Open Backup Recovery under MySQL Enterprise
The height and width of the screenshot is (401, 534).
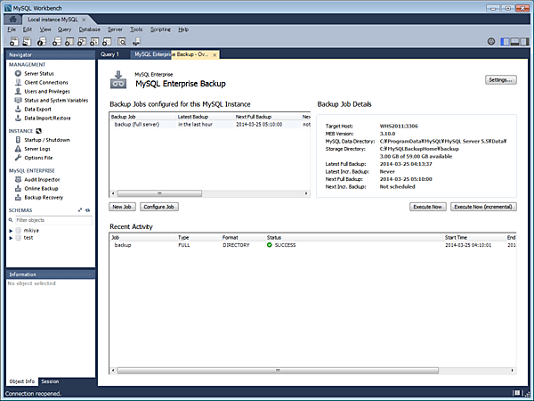coord(45,197)
